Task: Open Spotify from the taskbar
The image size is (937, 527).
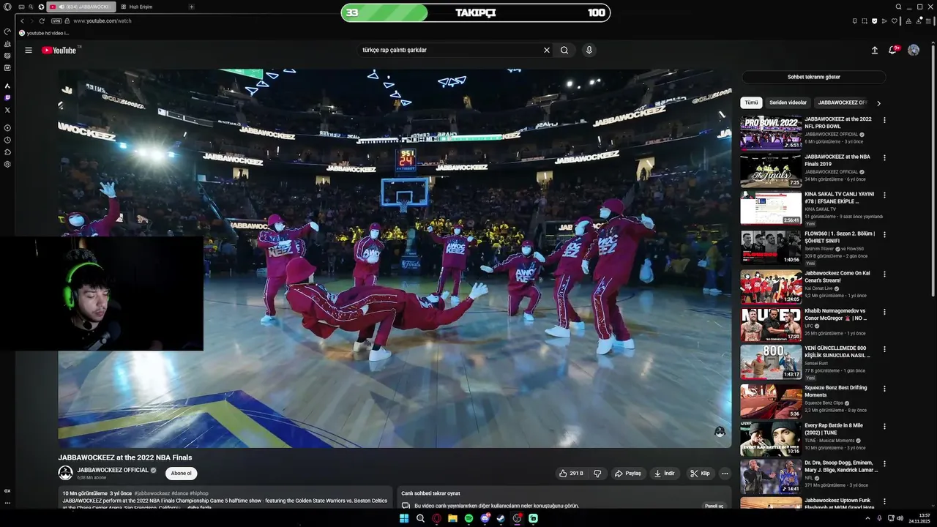Action: coord(468,518)
